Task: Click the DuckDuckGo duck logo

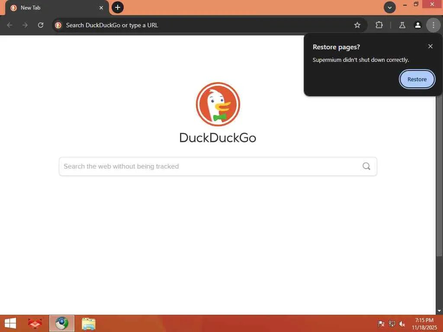Action: (218, 105)
